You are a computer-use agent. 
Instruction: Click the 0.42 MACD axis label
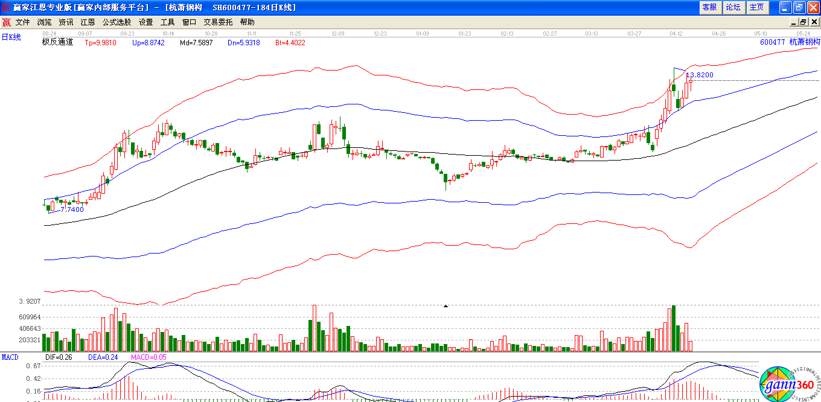pos(34,378)
